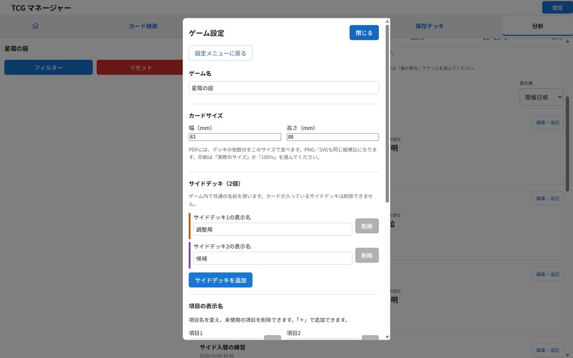
Task: Open the 開催日順 sort dropdown
Action: (541, 97)
